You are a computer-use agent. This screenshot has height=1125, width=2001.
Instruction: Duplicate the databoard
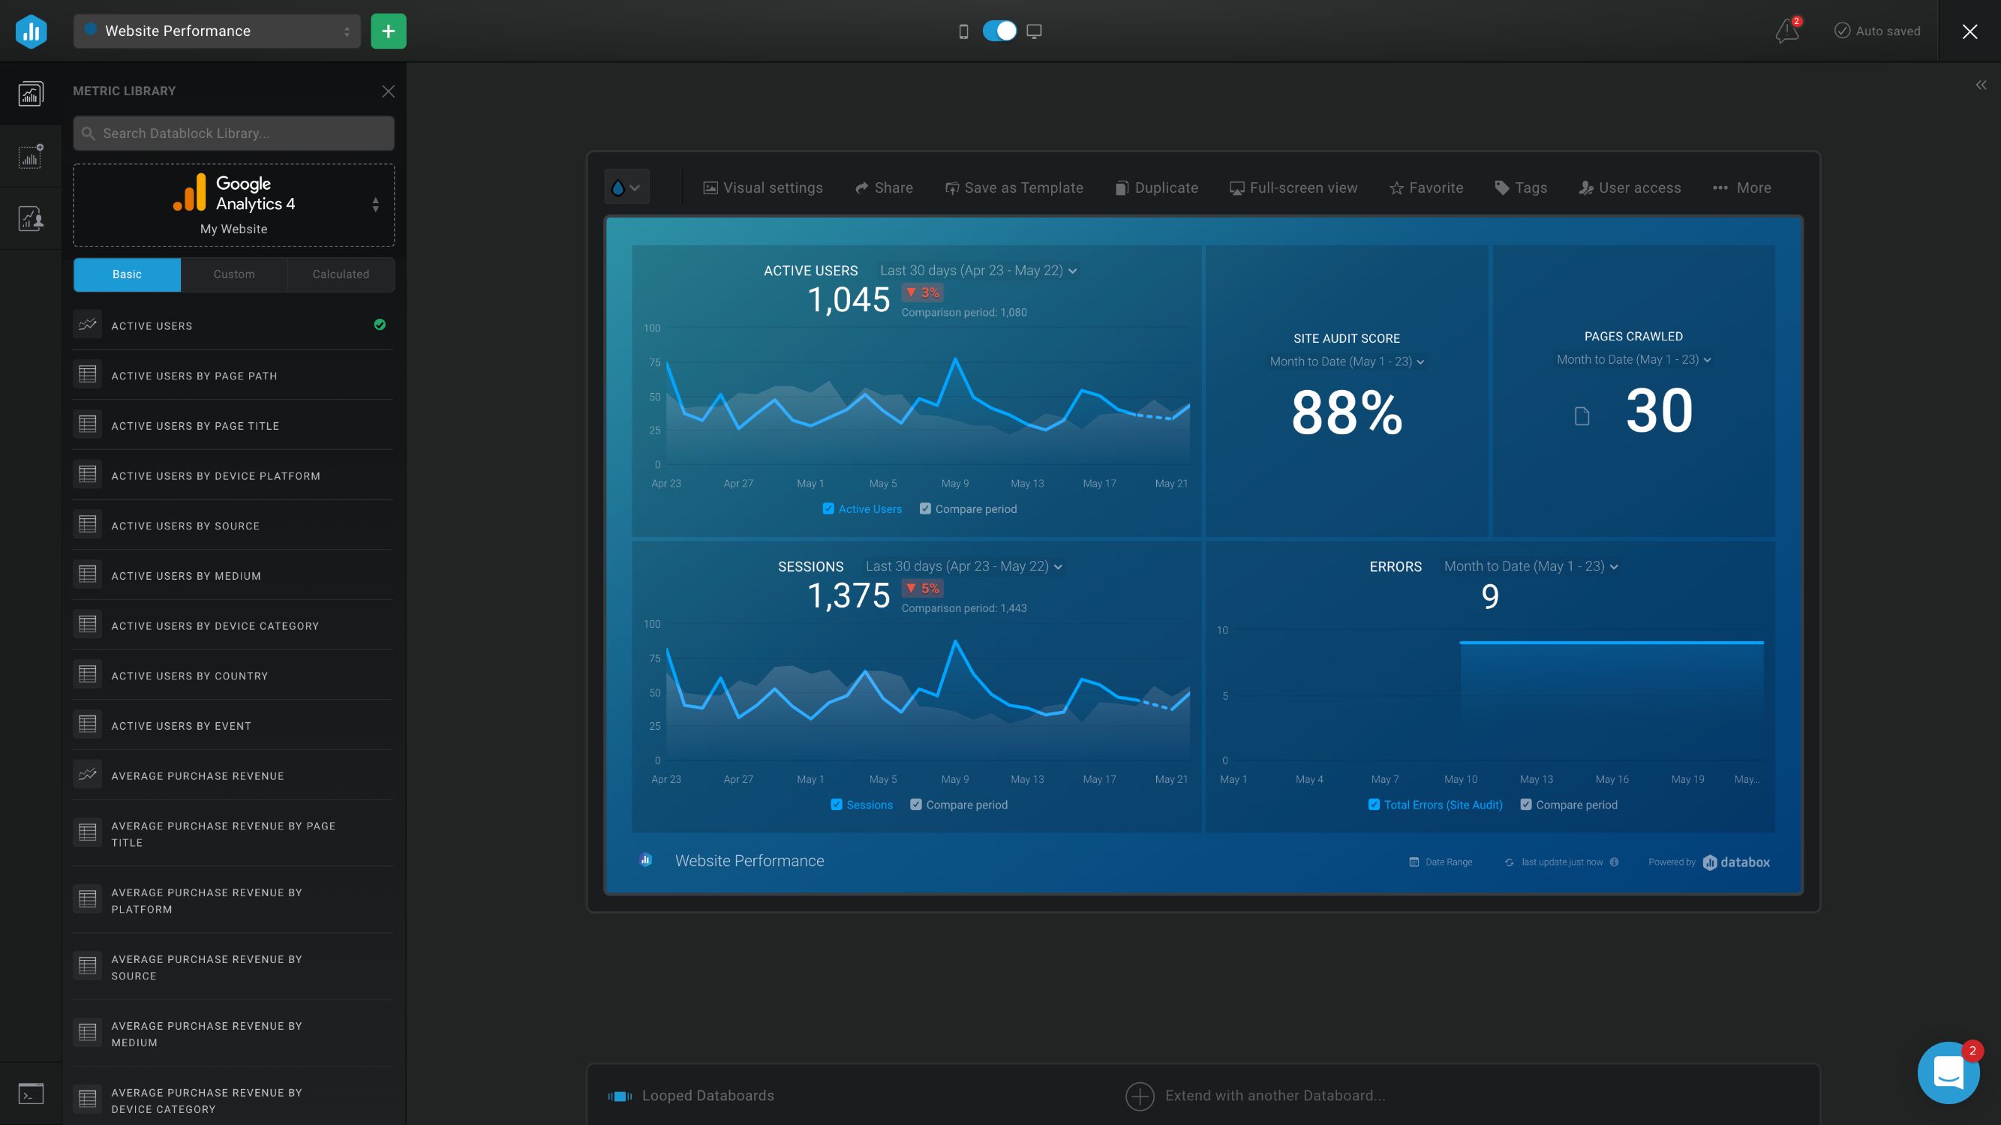[1157, 187]
